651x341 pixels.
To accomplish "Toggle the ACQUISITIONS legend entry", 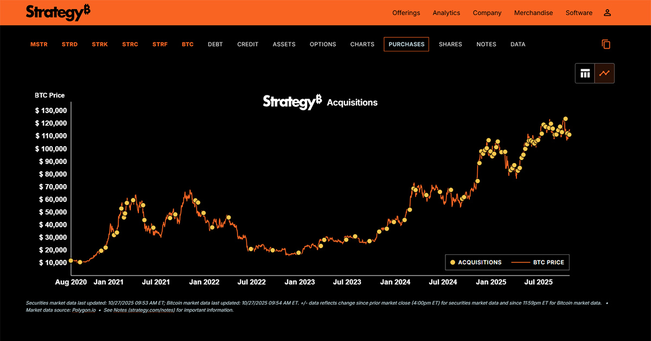I will point(481,262).
